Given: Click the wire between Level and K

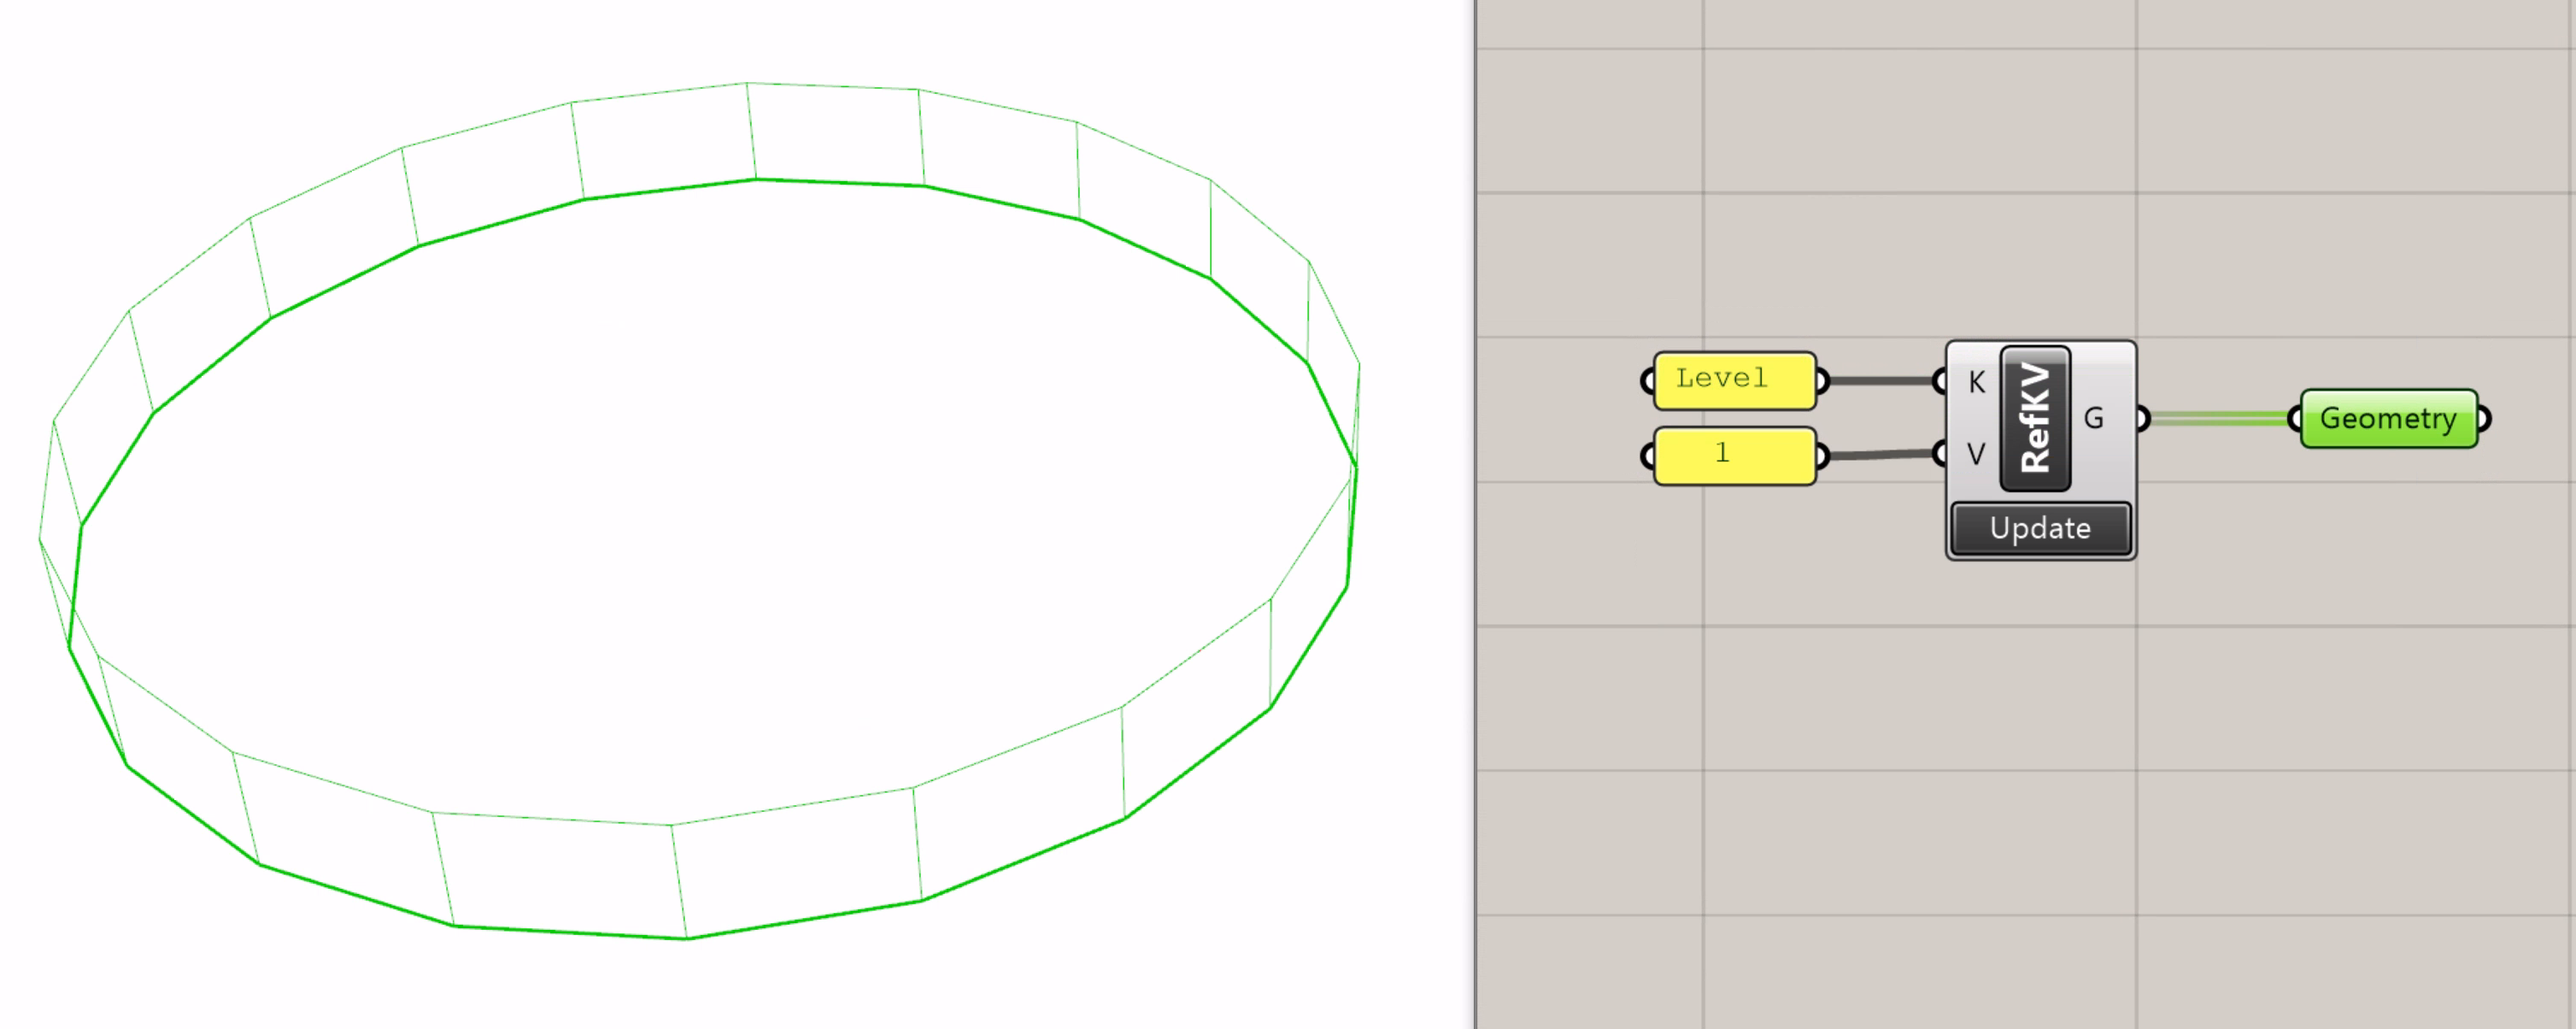Looking at the screenshot, I should tap(1882, 381).
